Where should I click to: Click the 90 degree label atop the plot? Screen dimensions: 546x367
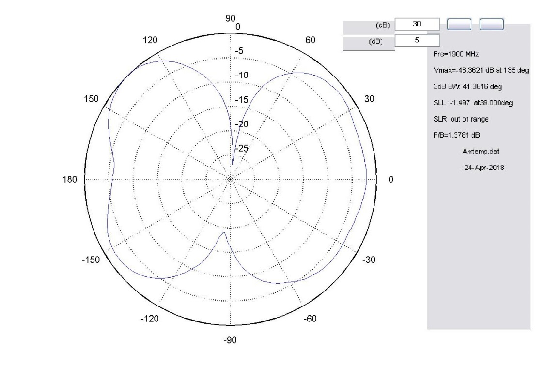[x=230, y=18]
